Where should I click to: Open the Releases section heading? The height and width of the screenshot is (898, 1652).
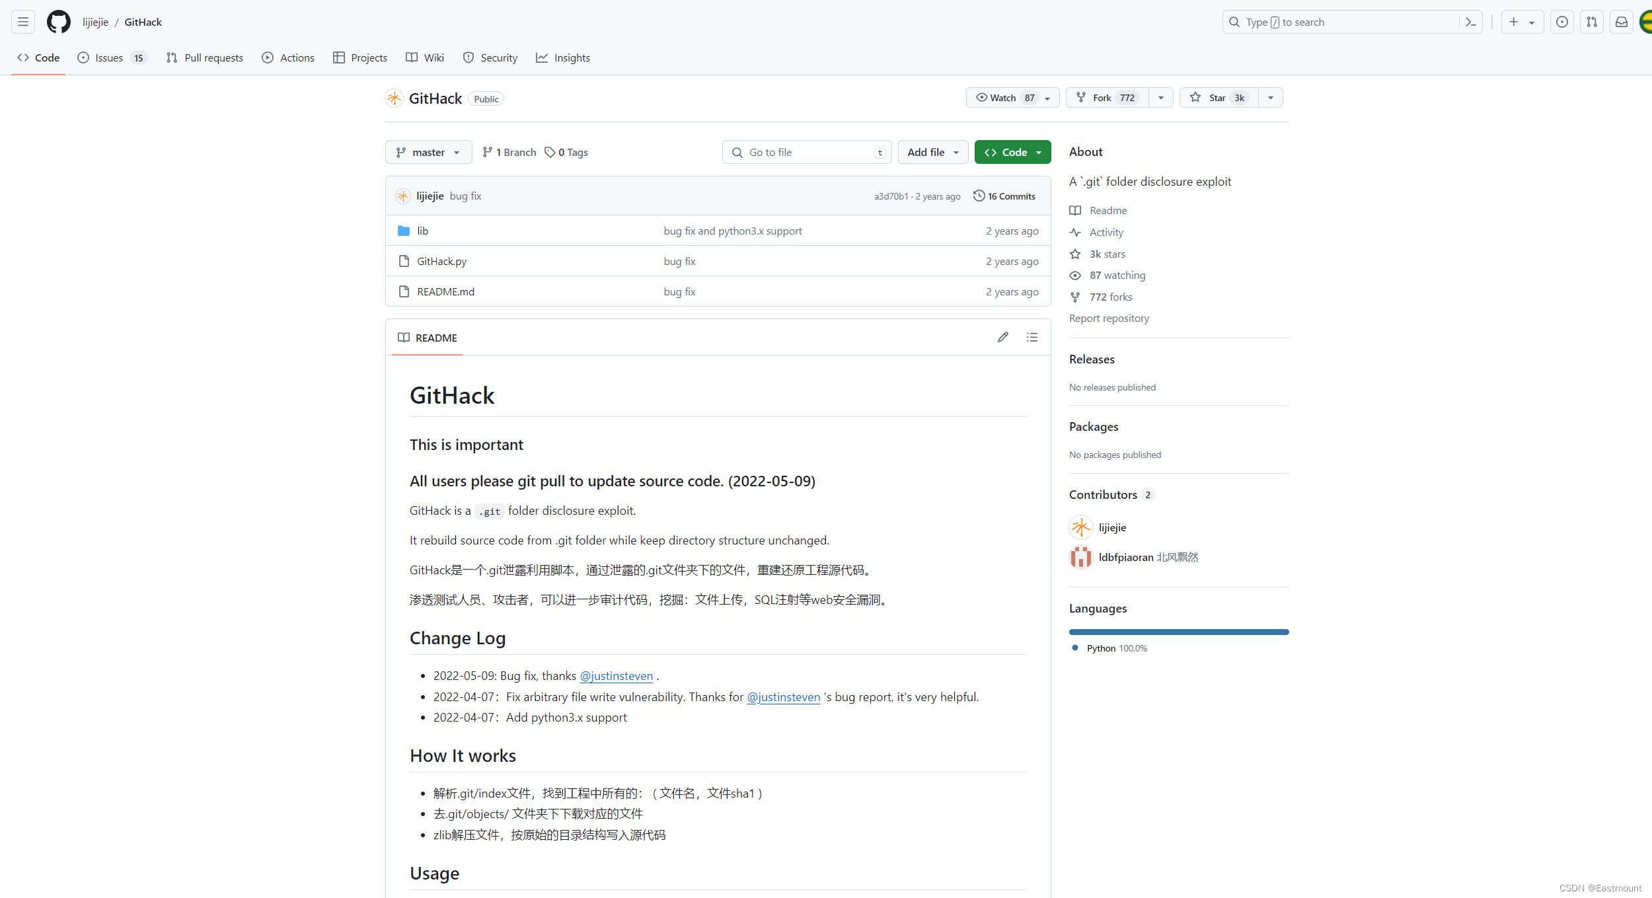tap(1092, 359)
